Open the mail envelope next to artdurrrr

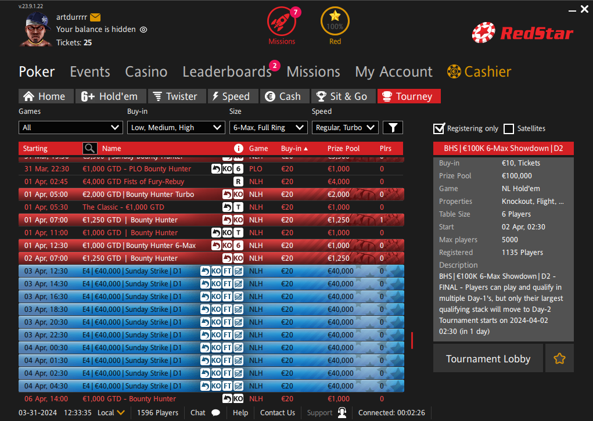(95, 17)
